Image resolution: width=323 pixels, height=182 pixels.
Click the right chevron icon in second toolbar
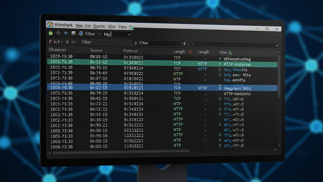pos(67,42)
